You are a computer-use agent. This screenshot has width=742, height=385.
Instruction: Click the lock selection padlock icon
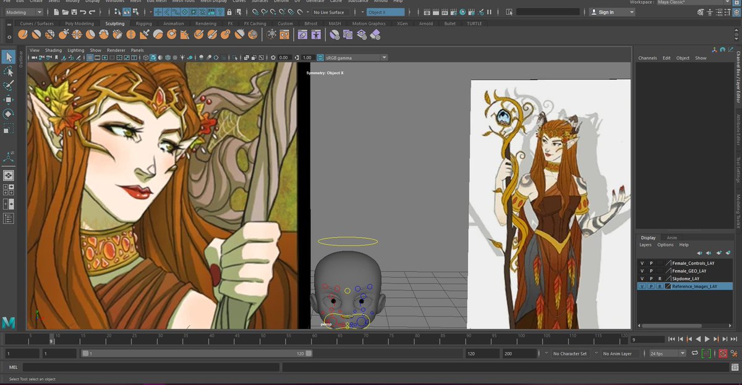tap(230, 12)
